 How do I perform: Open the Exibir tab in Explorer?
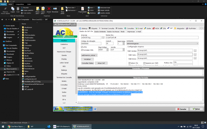29,4
